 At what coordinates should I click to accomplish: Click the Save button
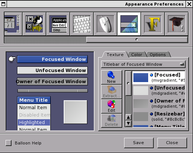139,143
